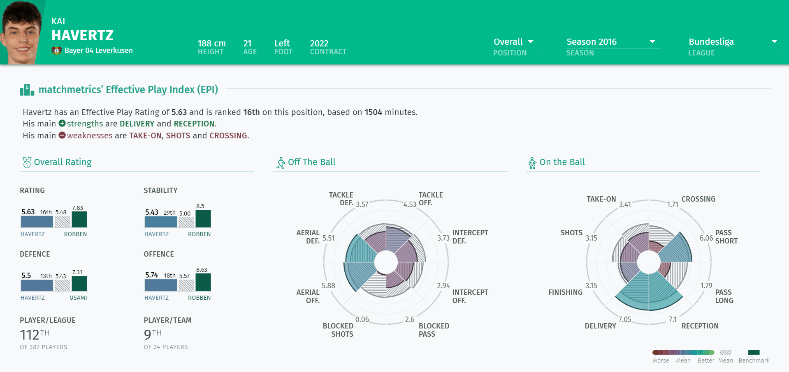Click the PASS SHORT radar label
This screenshot has height=372, width=789.
[726, 237]
